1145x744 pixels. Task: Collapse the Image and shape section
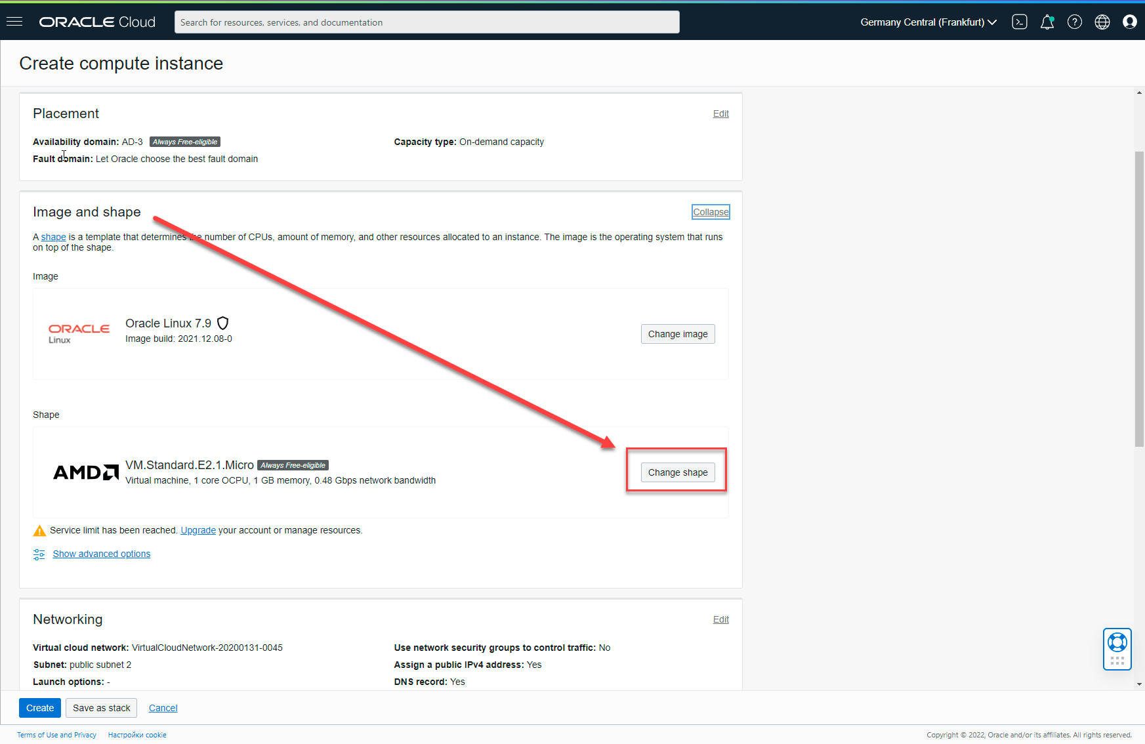pos(711,212)
